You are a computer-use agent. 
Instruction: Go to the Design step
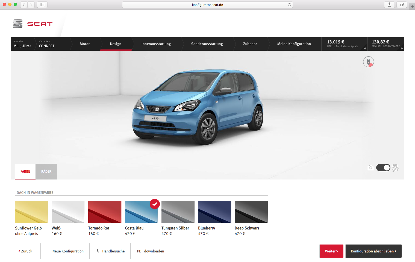116,44
